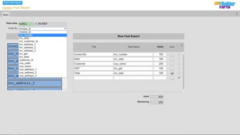Screen dimensions: 240x135
Task: Click the Width column header
Action: [160, 47]
